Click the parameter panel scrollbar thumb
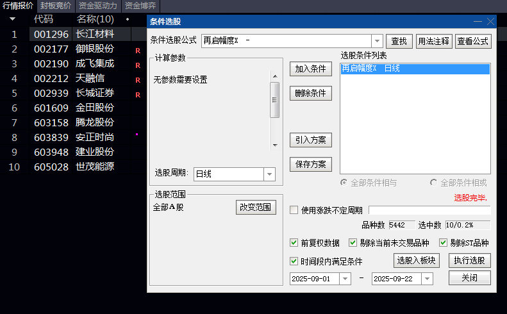This screenshot has height=314, width=507. tap(275, 100)
